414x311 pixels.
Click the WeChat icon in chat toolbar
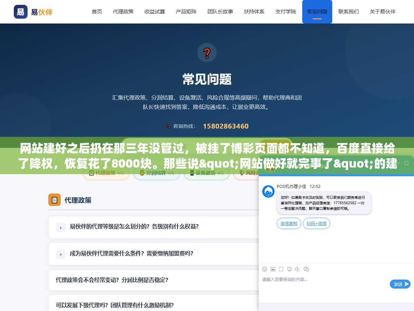306,269
